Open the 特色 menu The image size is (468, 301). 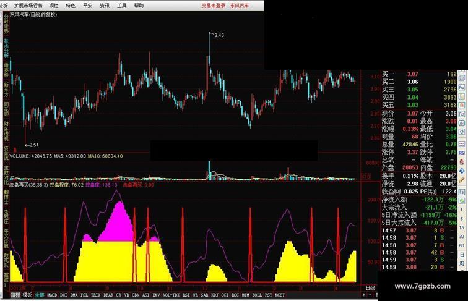71,6
